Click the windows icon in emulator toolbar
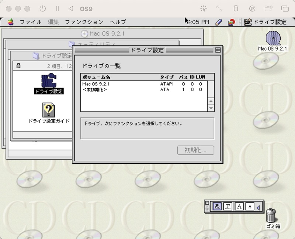Image resolution: width=295 pixels, height=239 pixels. pyautogui.click(x=285, y=8)
